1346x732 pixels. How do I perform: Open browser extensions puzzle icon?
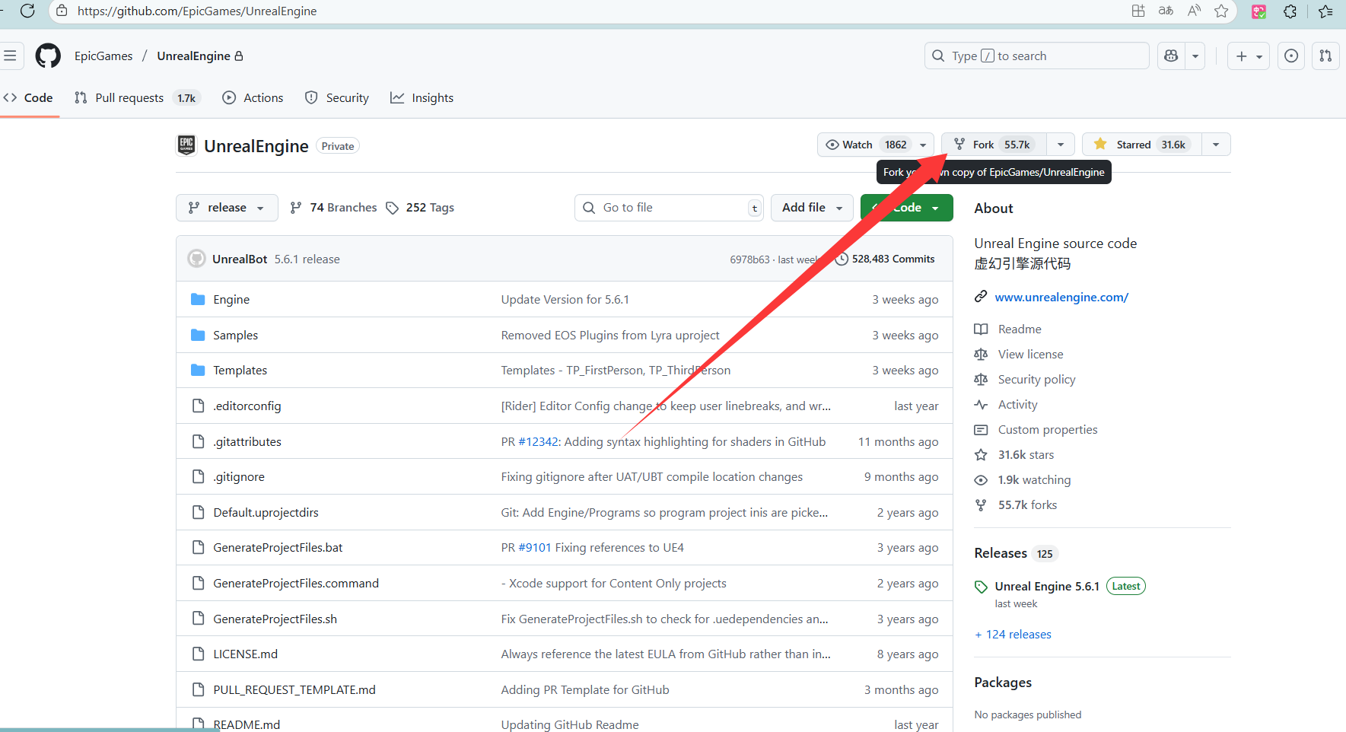(1290, 11)
